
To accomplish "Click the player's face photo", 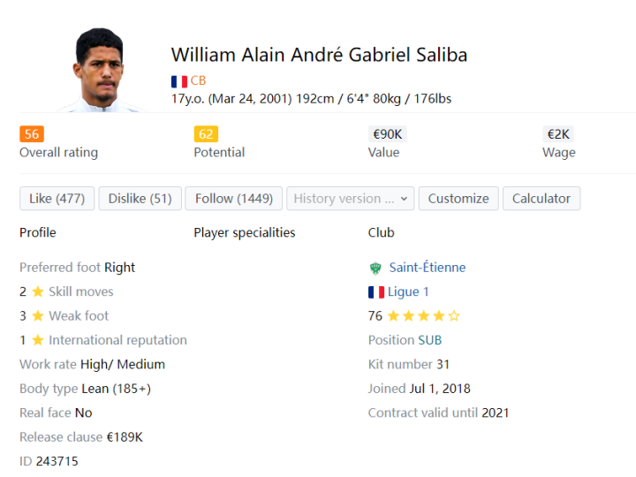I will tap(98, 70).
